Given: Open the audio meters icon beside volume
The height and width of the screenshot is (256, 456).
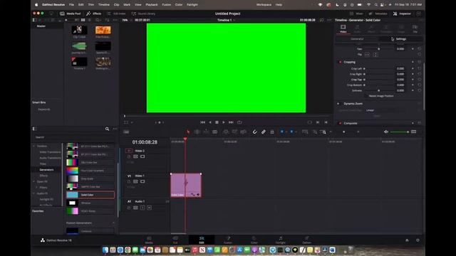Looking at the screenshot, I should pyautogui.click(x=413, y=132).
